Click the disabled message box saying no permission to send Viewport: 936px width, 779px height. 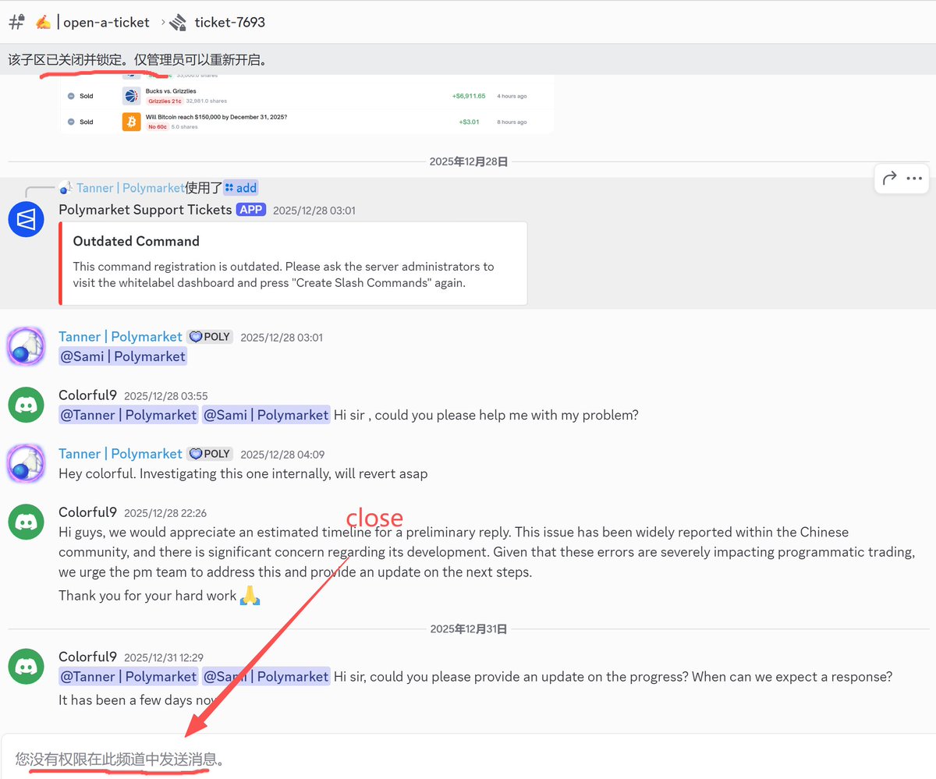[468, 758]
